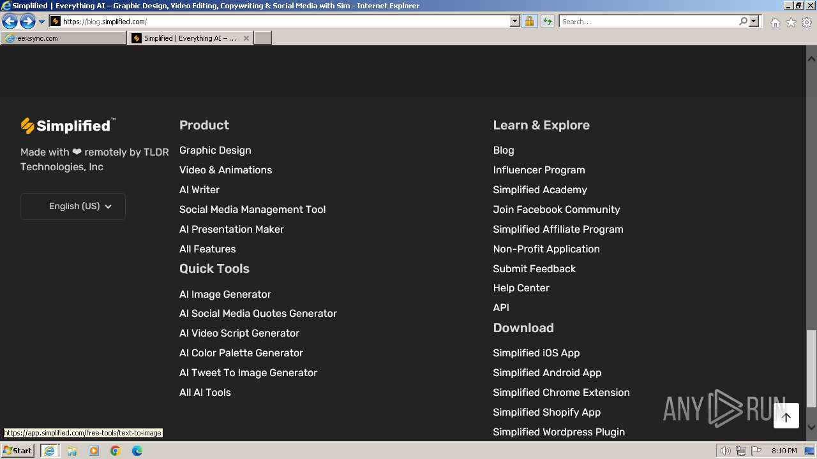Open the API link
The image size is (817, 459).
[x=501, y=308]
